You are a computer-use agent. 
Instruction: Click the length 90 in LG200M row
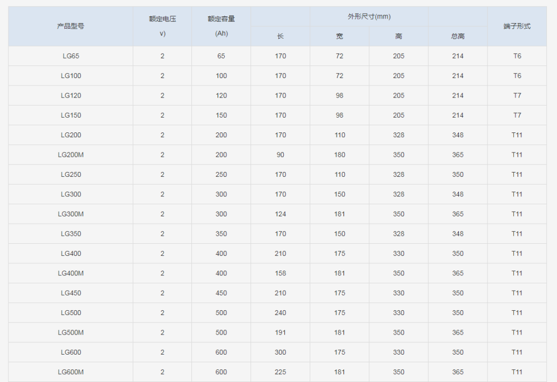tap(280, 155)
